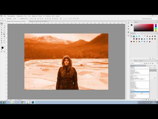Click inside the red color picker field
This screenshot has height=119, width=158.
[x=144, y=28]
